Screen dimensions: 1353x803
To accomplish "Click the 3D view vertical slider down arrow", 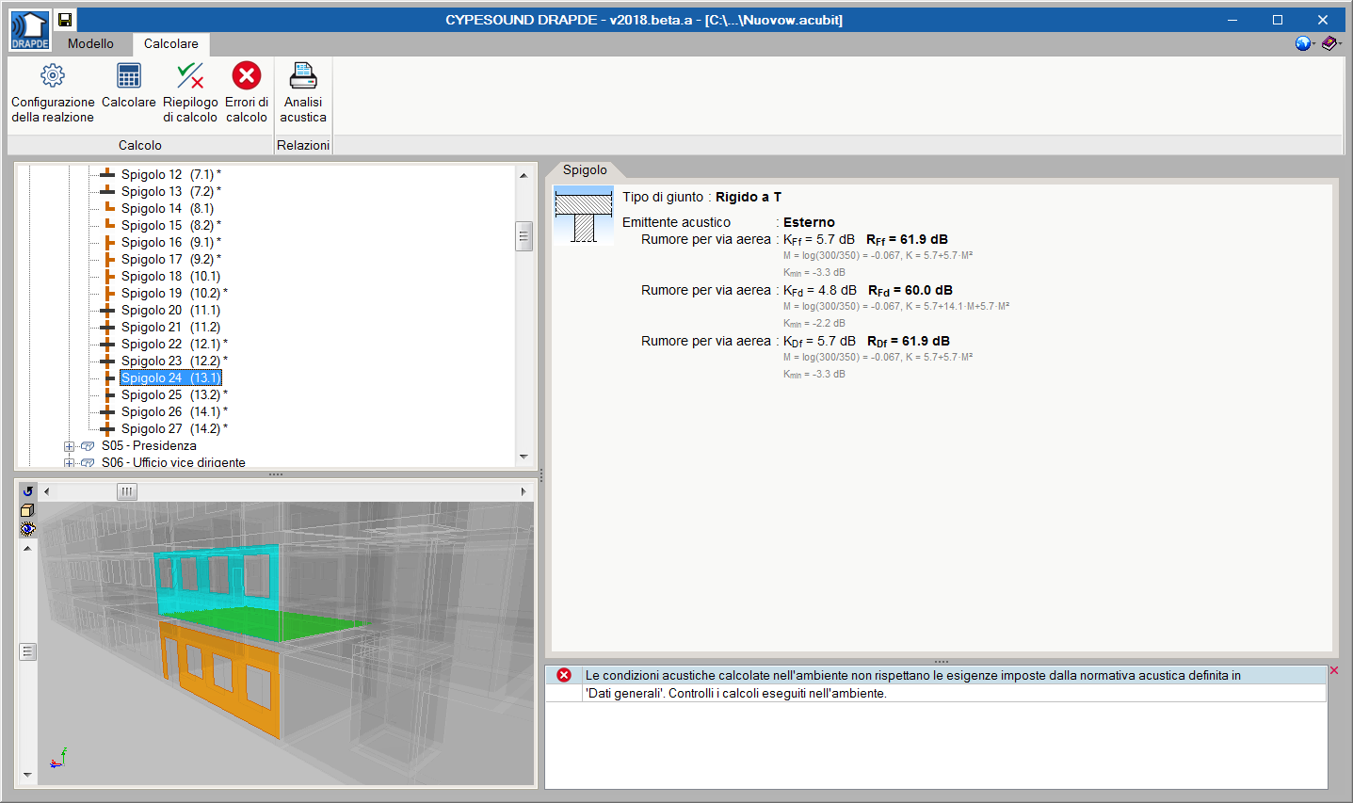I will coord(27,776).
